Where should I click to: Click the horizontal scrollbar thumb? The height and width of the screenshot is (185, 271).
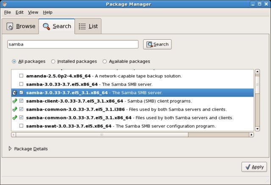(x=102, y=135)
